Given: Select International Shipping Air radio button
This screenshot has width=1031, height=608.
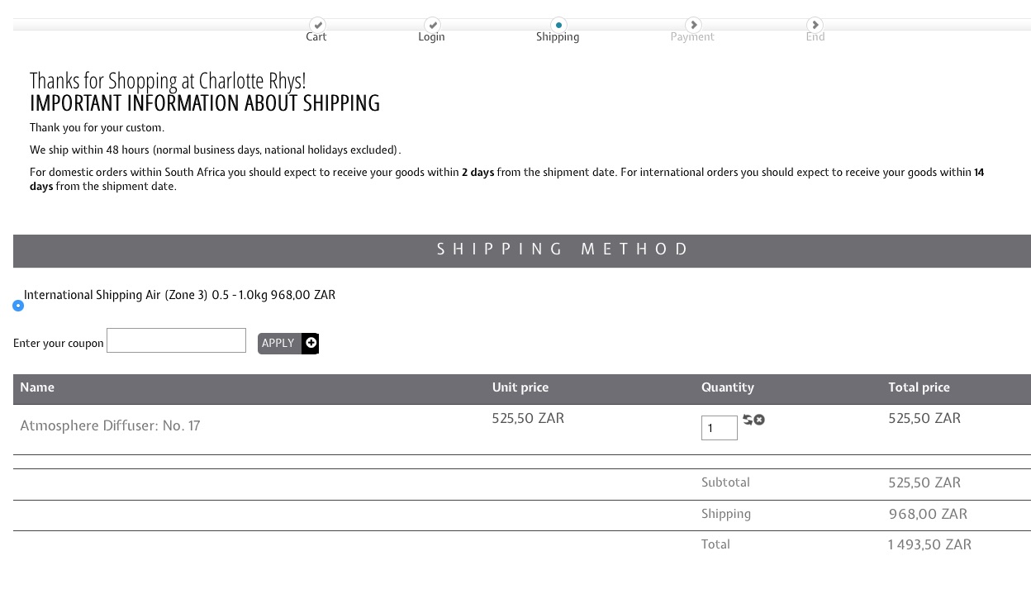Looking at the screenshot, I should pyautogui.click(x=18, y=306).
